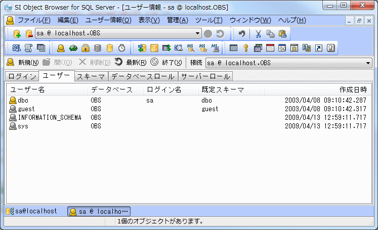Switch to the ログイン tab
Image resolution: width=378 pixels, height=230 pixels.
click(x=22, y=76)
